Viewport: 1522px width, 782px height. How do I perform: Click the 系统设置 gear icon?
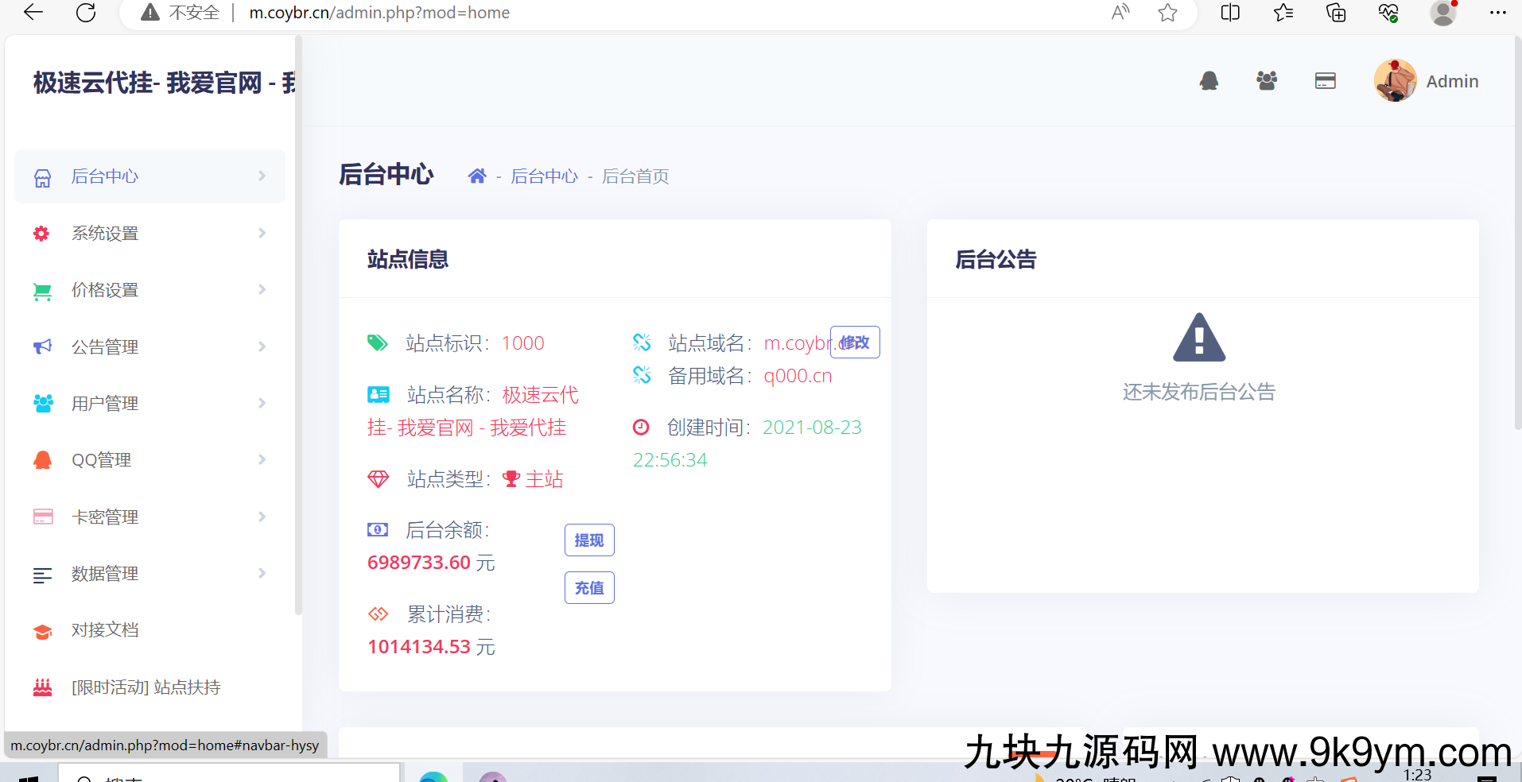tap(42, 233)
